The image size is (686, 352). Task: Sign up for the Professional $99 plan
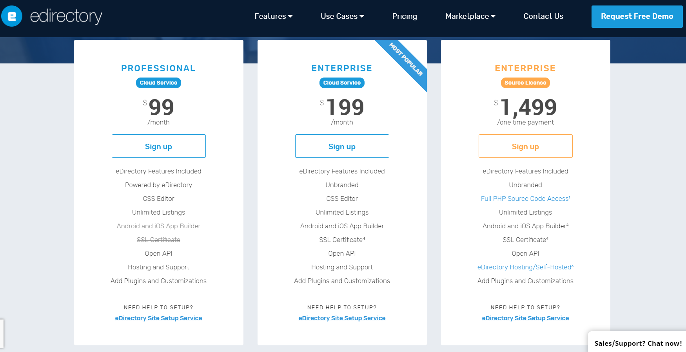coord(159,146)
